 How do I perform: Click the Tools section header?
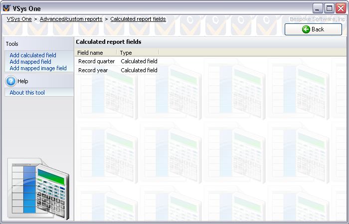coord(12,44)
